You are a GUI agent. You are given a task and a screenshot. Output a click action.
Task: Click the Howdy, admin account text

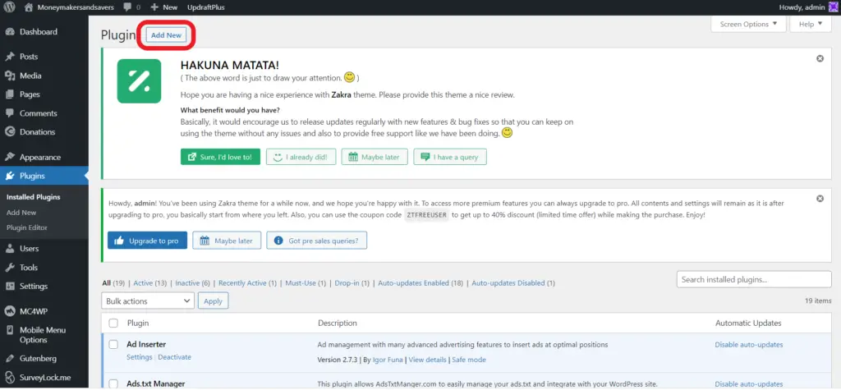[802, 7]
